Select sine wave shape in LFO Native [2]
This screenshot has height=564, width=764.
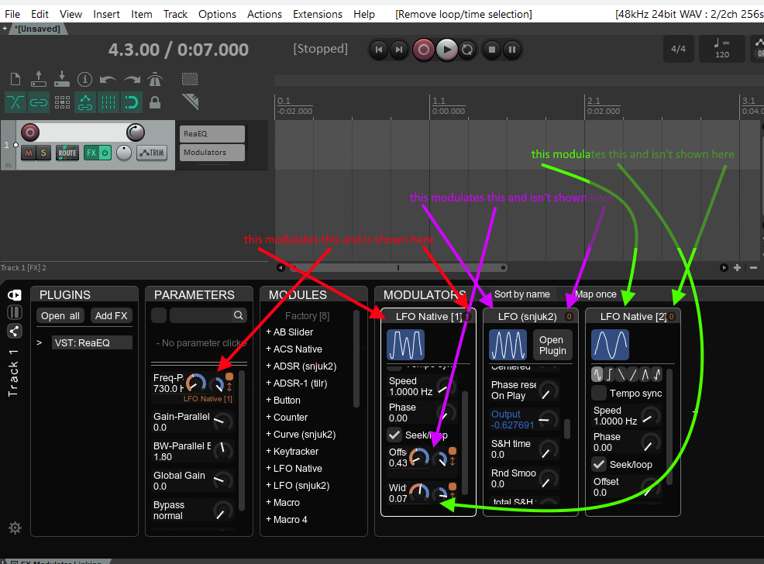tap(597, 374)
